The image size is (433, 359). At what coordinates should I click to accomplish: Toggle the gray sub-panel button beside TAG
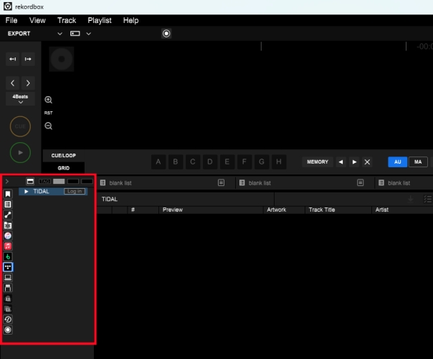click(59, 182)
